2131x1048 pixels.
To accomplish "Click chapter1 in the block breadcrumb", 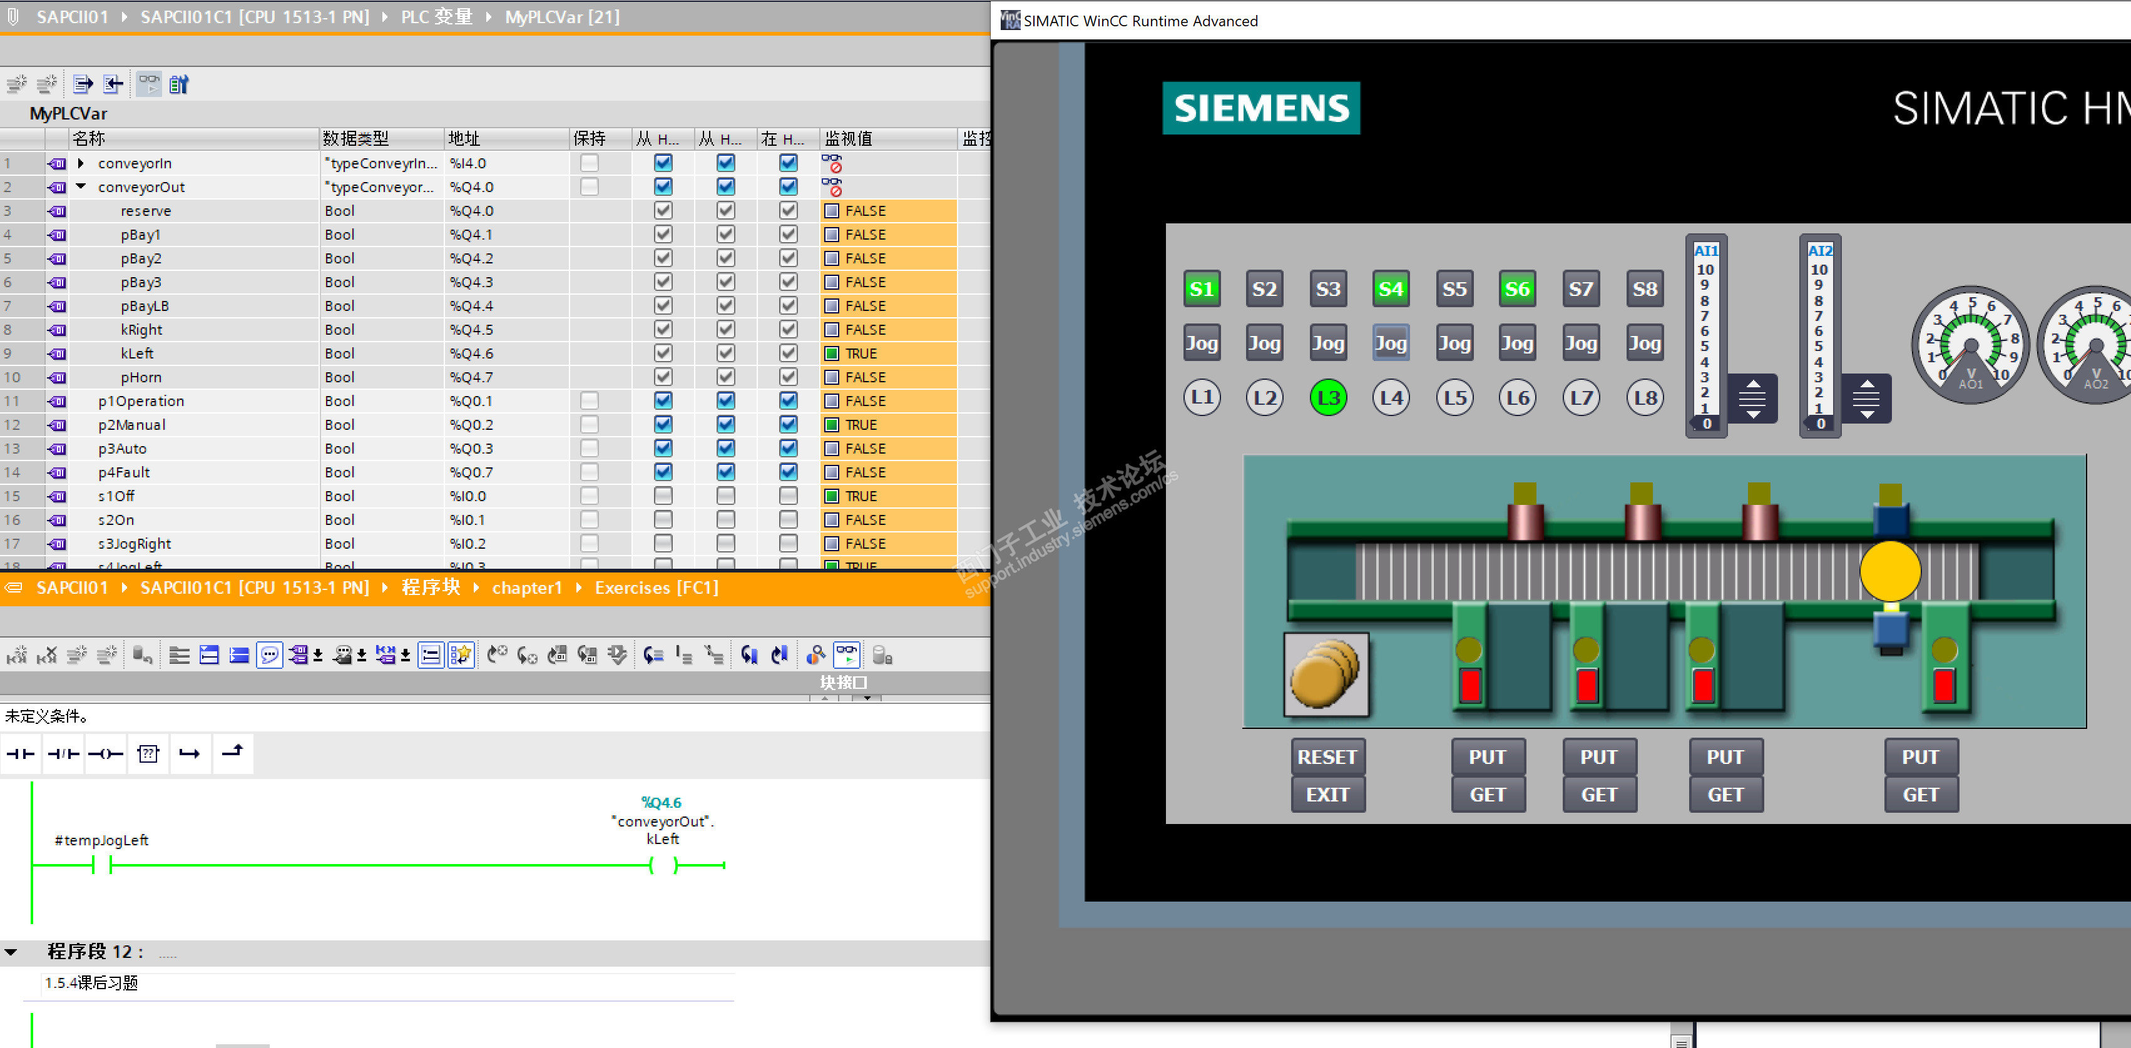I will point(527,588).
